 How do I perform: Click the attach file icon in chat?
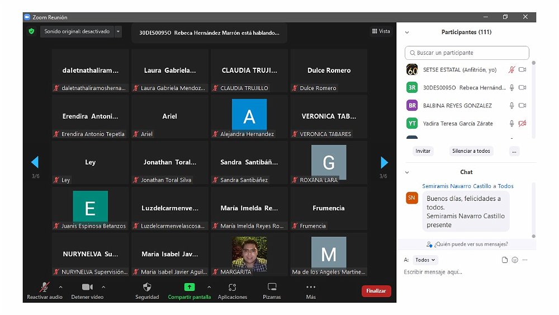(x=505, y=260)
